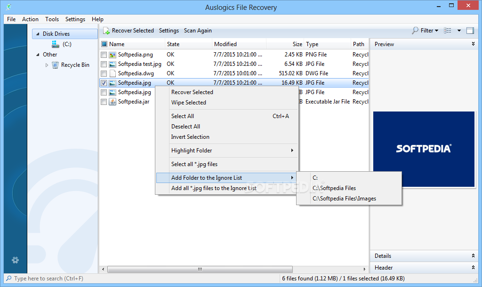Click the Filter magnifier icon
482x287 pixels.
click(x=415, y=31)
